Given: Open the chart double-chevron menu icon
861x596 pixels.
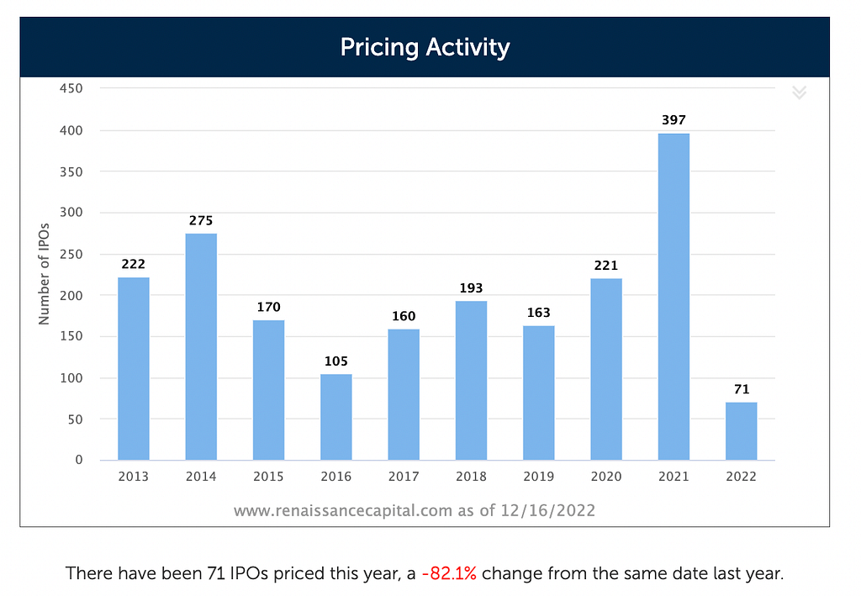Looking at the screenshot, I should [799, 92].
